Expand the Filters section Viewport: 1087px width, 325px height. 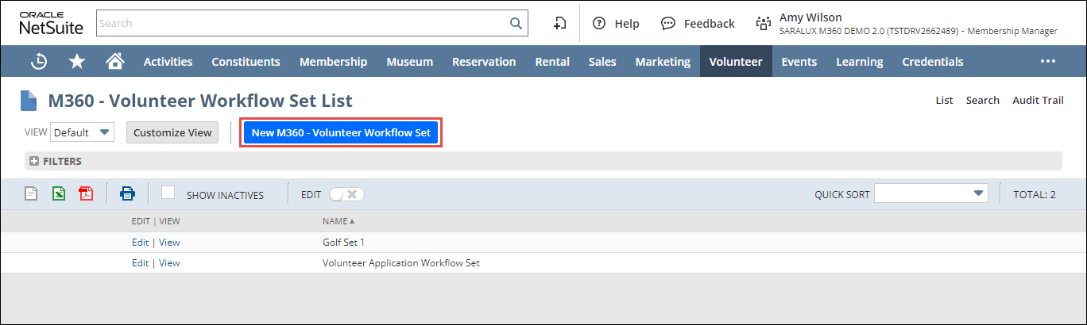pos(34,161)
